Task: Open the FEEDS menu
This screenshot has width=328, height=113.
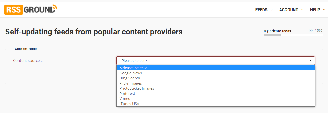Action: point(261,10)
